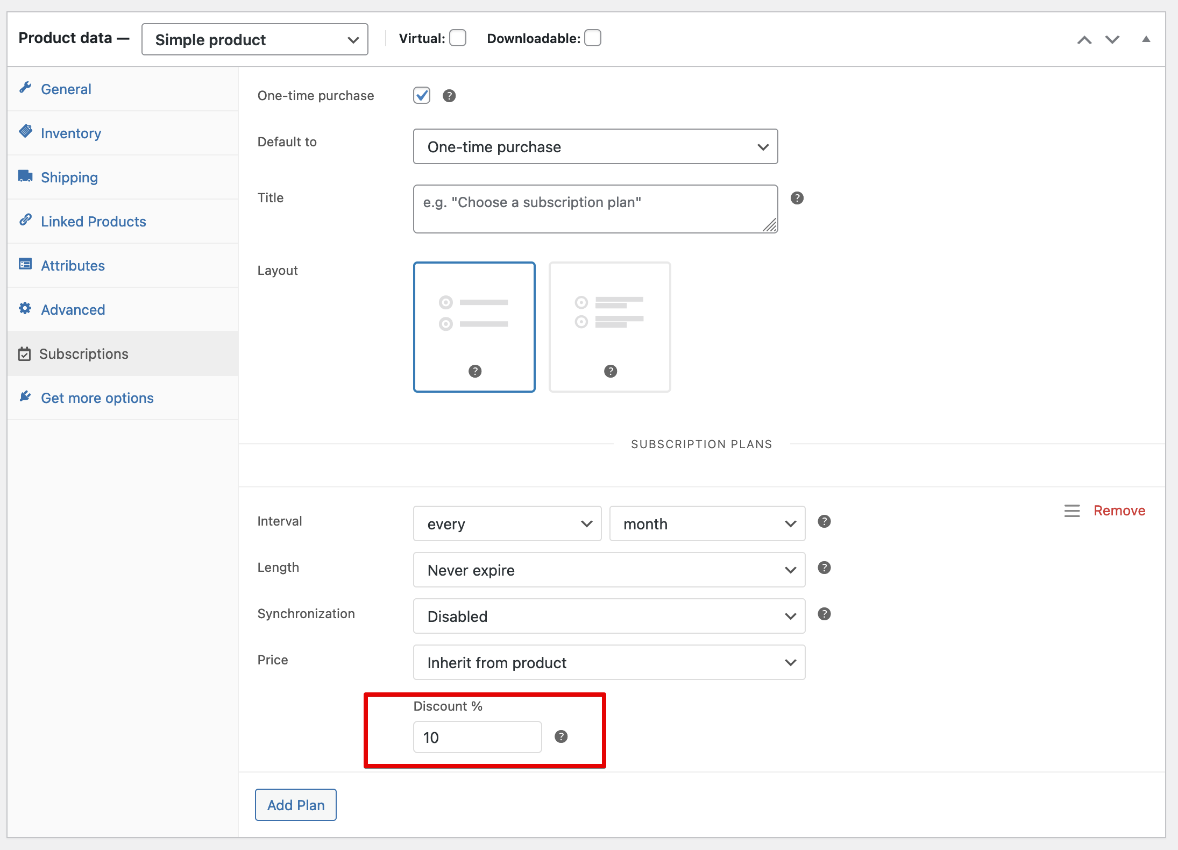Screen dimensions: 1178x850
Task: Click the help icon next to Length
Action: pyautogui.click(x=824, y=568)
